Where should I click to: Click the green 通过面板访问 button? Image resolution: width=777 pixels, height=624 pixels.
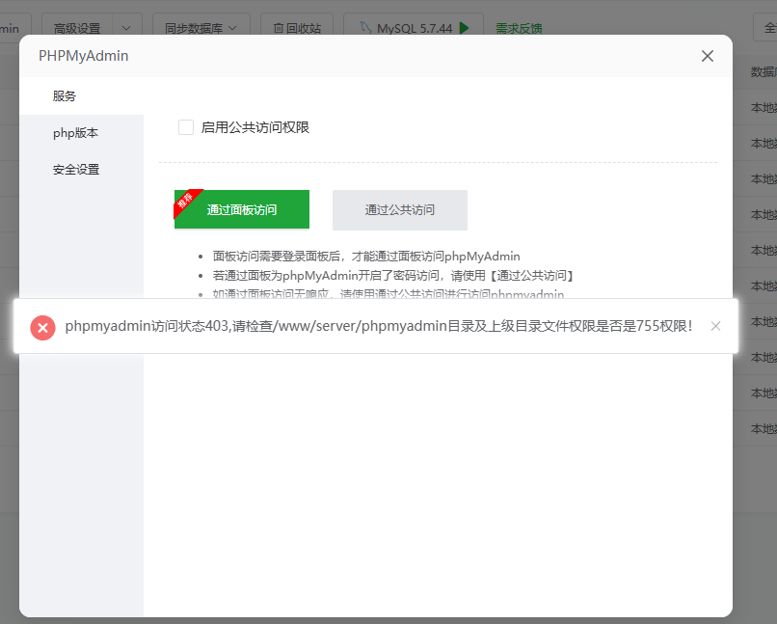click(242, 209)
